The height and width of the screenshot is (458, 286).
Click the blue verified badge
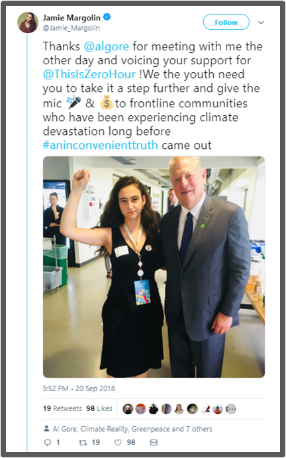107,17
